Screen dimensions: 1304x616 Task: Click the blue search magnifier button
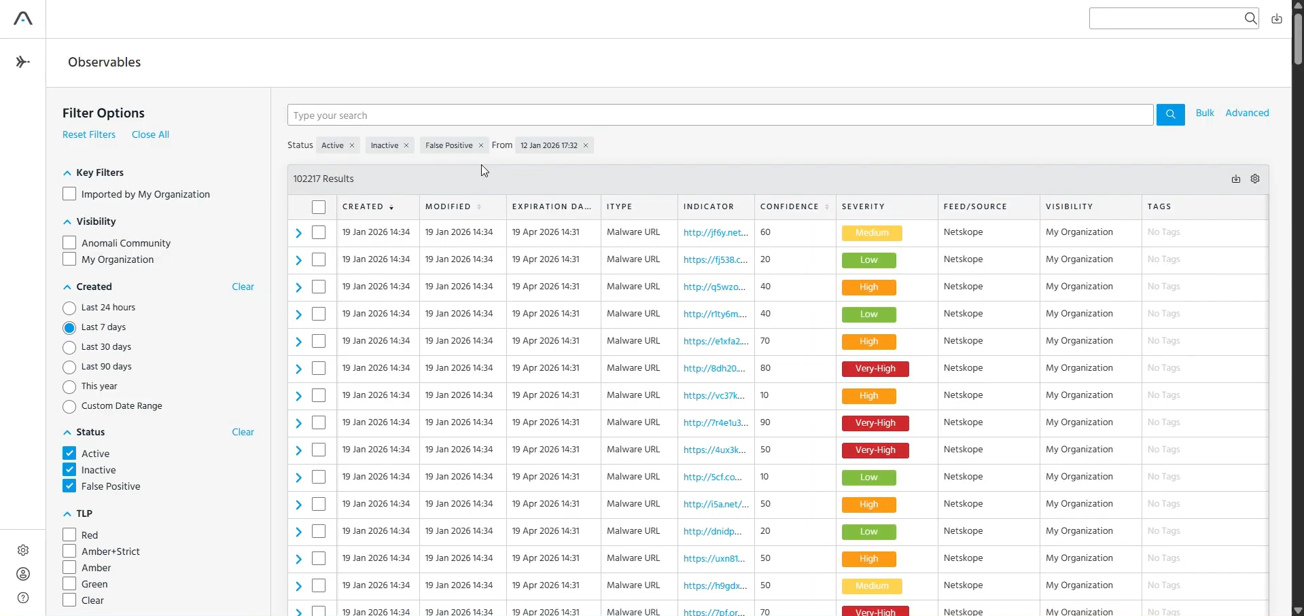coord(1170,115)
